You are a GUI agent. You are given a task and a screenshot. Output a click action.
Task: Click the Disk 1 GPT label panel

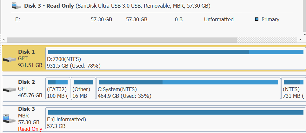pos(30,58)
